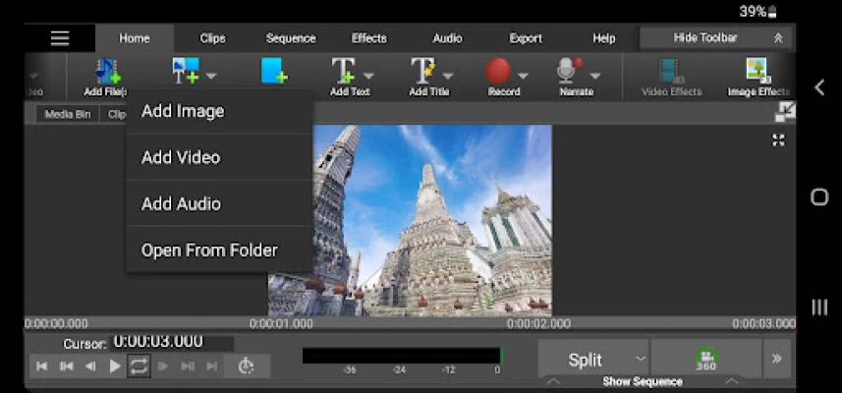
Task: Click the Add Title icon
Action: point(423,71)
